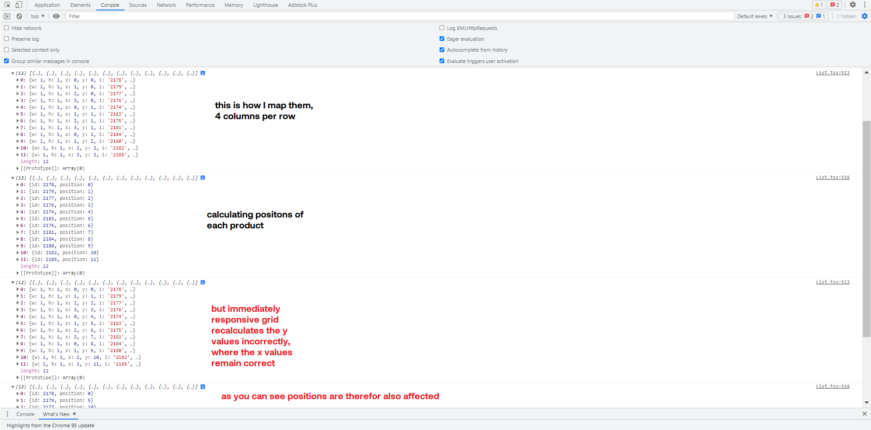The image size is (871, 430).
Task: Click info badge on first (12) array log
Action: 203,73
